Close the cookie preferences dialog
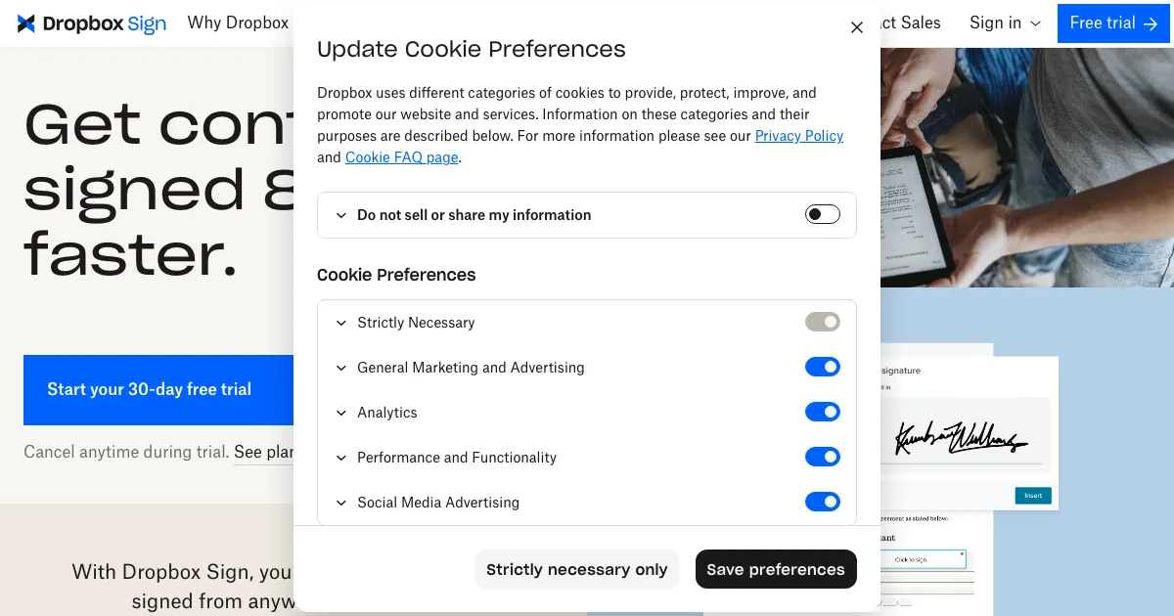This screenshot has height=616, width=1174. 857,27
